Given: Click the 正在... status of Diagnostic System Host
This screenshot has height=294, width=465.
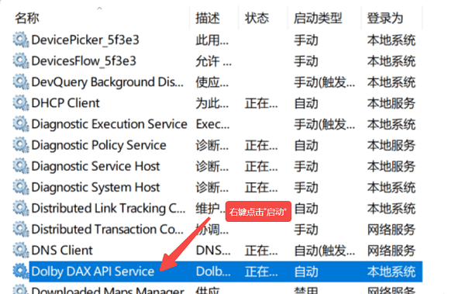Looking at the screenshot, I should [261, 188].
